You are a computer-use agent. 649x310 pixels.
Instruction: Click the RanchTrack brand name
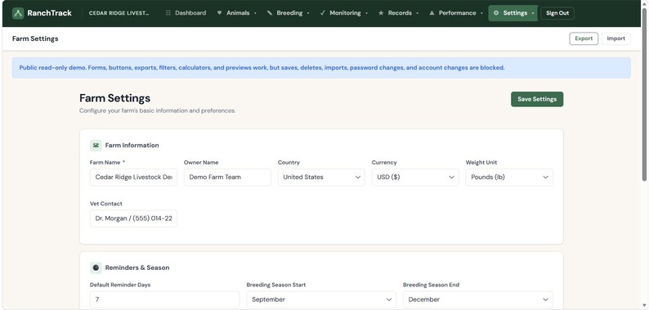[x=49, y=13]
